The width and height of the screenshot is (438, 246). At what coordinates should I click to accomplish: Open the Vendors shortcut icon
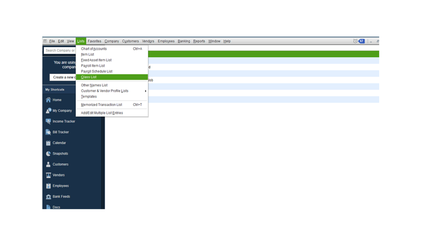pos(48,175)
